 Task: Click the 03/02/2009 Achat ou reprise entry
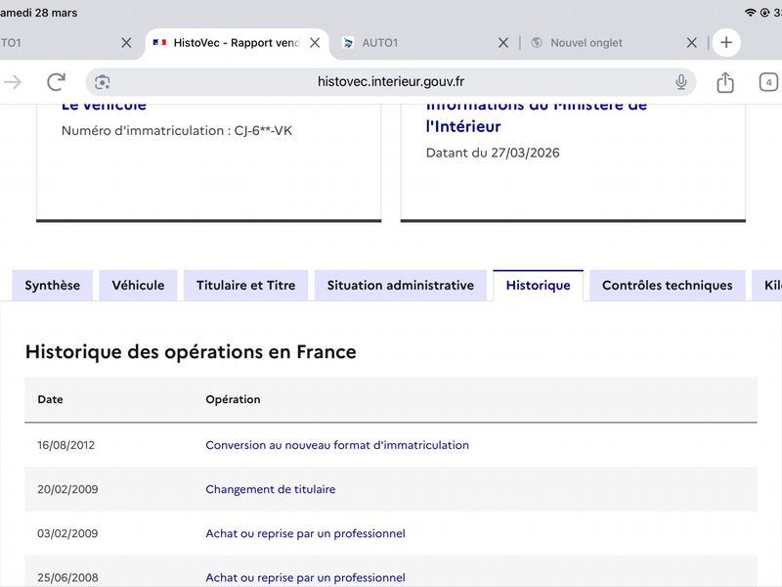tap(305, 533)
